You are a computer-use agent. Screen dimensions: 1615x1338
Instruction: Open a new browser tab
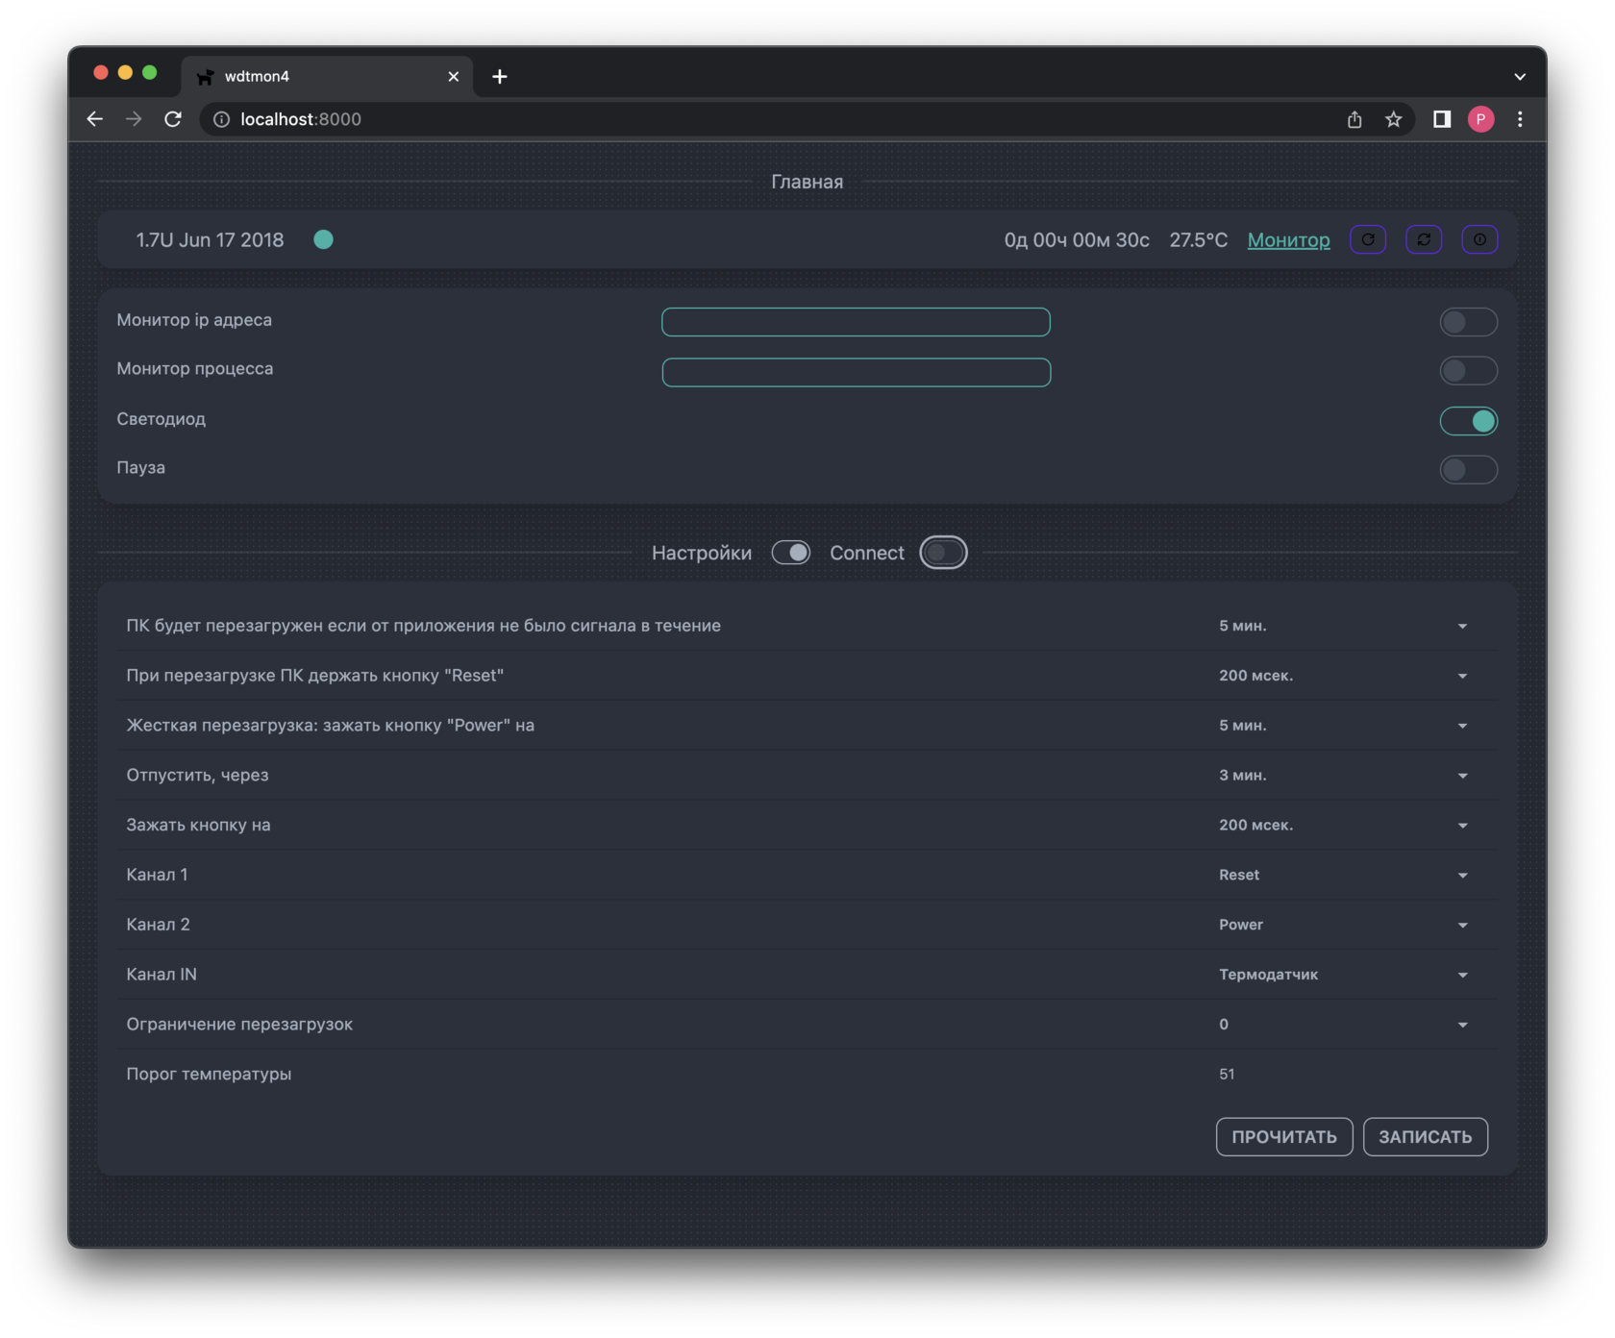[500, 76]
